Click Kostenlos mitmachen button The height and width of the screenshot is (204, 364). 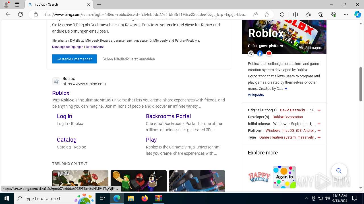pyautogui.click(x=75, y=59)
